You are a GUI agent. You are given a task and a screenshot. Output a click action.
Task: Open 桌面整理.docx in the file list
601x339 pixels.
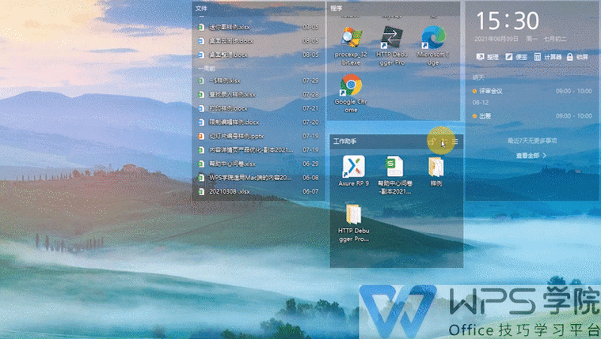tap(258, 55)
